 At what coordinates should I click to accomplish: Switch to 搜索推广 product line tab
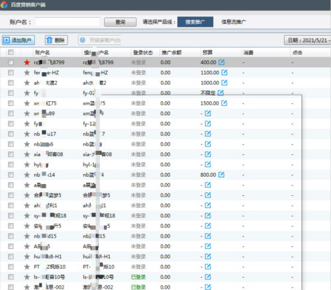(x=195, y=22)
